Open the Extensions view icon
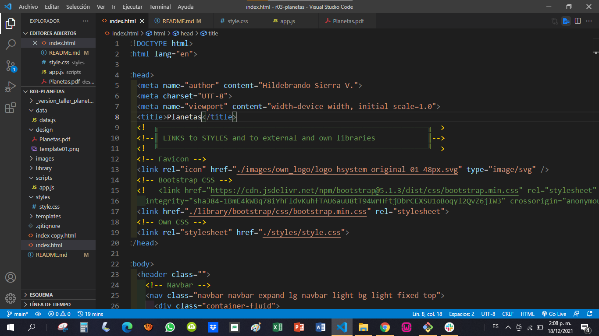Screen dimensions: 599x336 (11, 107)
